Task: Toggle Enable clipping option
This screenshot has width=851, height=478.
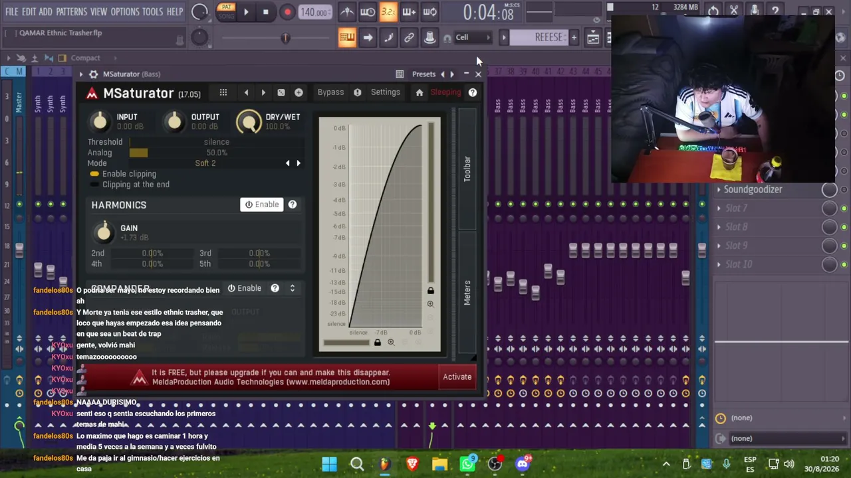Action: [x=124, y=174]
